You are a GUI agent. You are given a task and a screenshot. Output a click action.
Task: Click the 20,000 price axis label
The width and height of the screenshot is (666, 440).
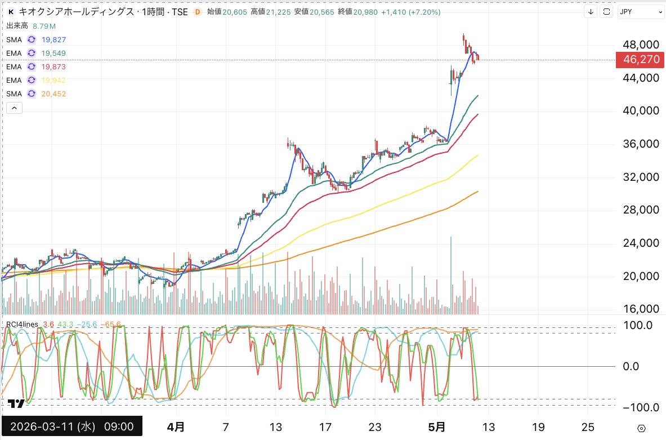coord(641,276)
